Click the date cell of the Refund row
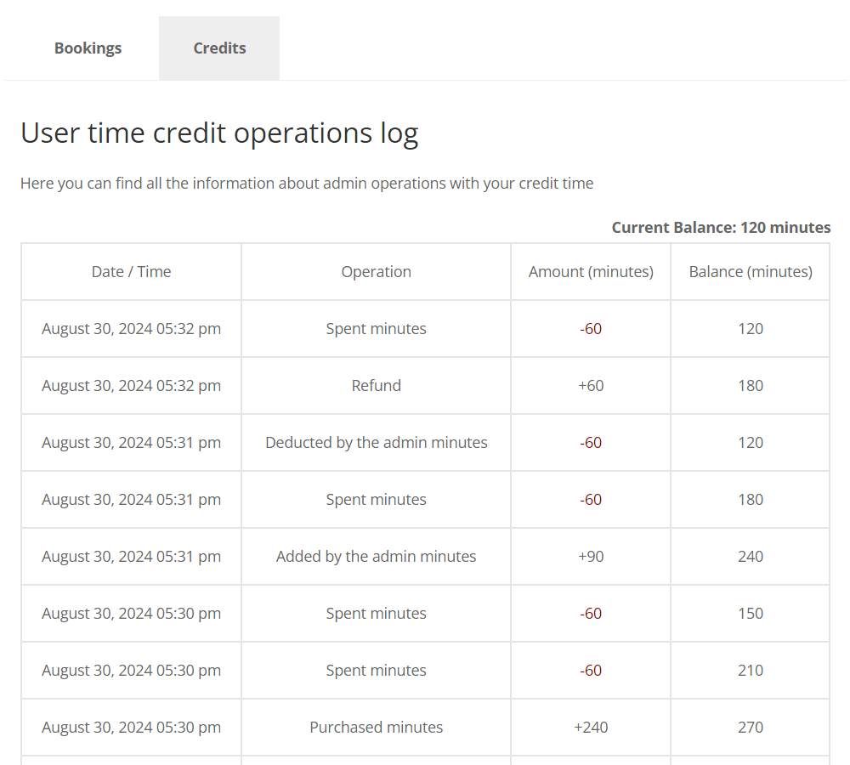Image resolution: width=850 pixels, height=765 pixels. 131,386
